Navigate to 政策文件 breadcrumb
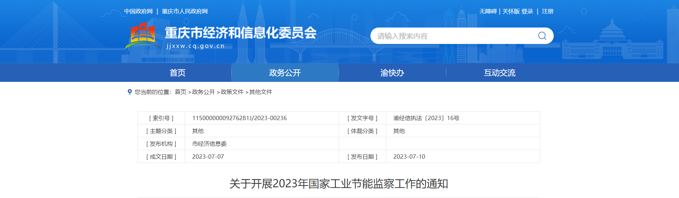Screen dimensions: 679x198 [x=232, y=92]
